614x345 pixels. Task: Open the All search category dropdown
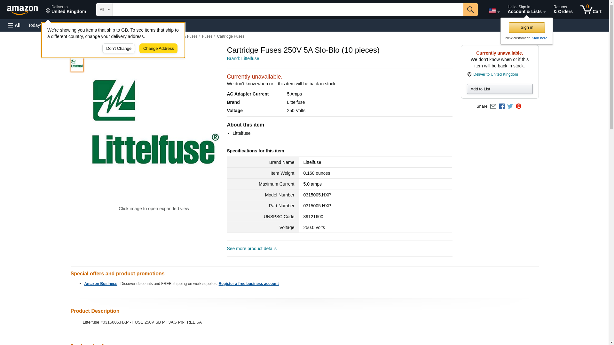coord(104,10)
